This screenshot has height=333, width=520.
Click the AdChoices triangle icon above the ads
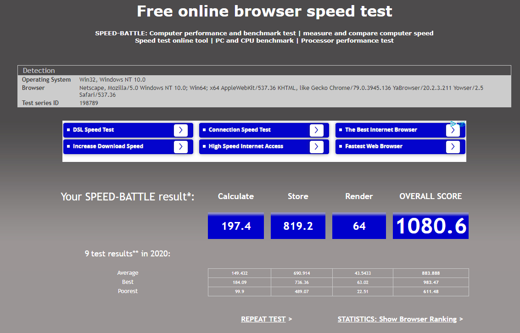tap(453, 124)
